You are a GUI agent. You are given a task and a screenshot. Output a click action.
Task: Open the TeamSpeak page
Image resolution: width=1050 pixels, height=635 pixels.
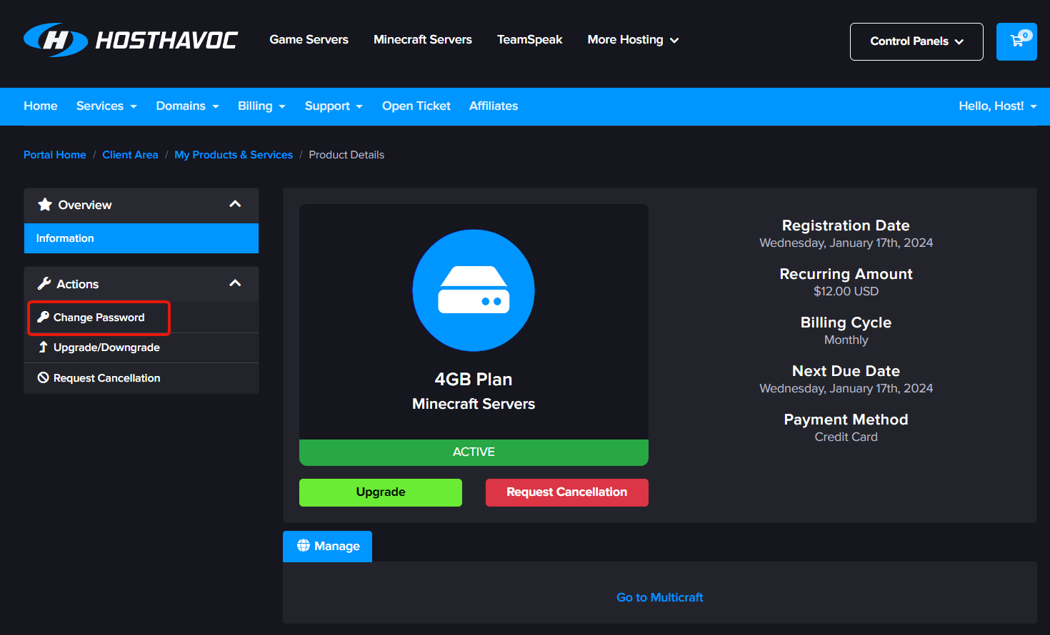click(x=530, y=40)
